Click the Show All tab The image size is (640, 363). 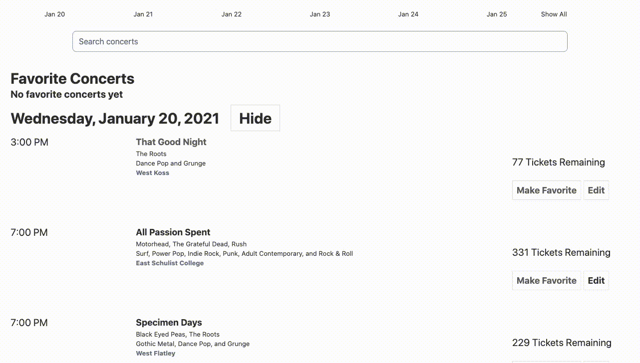[554, 14]
